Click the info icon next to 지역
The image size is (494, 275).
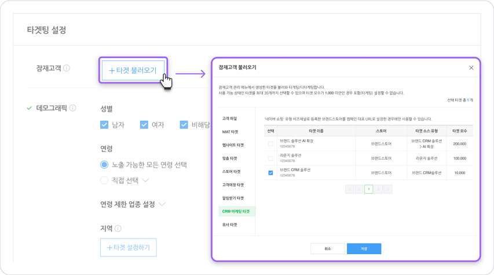[118, 228]
